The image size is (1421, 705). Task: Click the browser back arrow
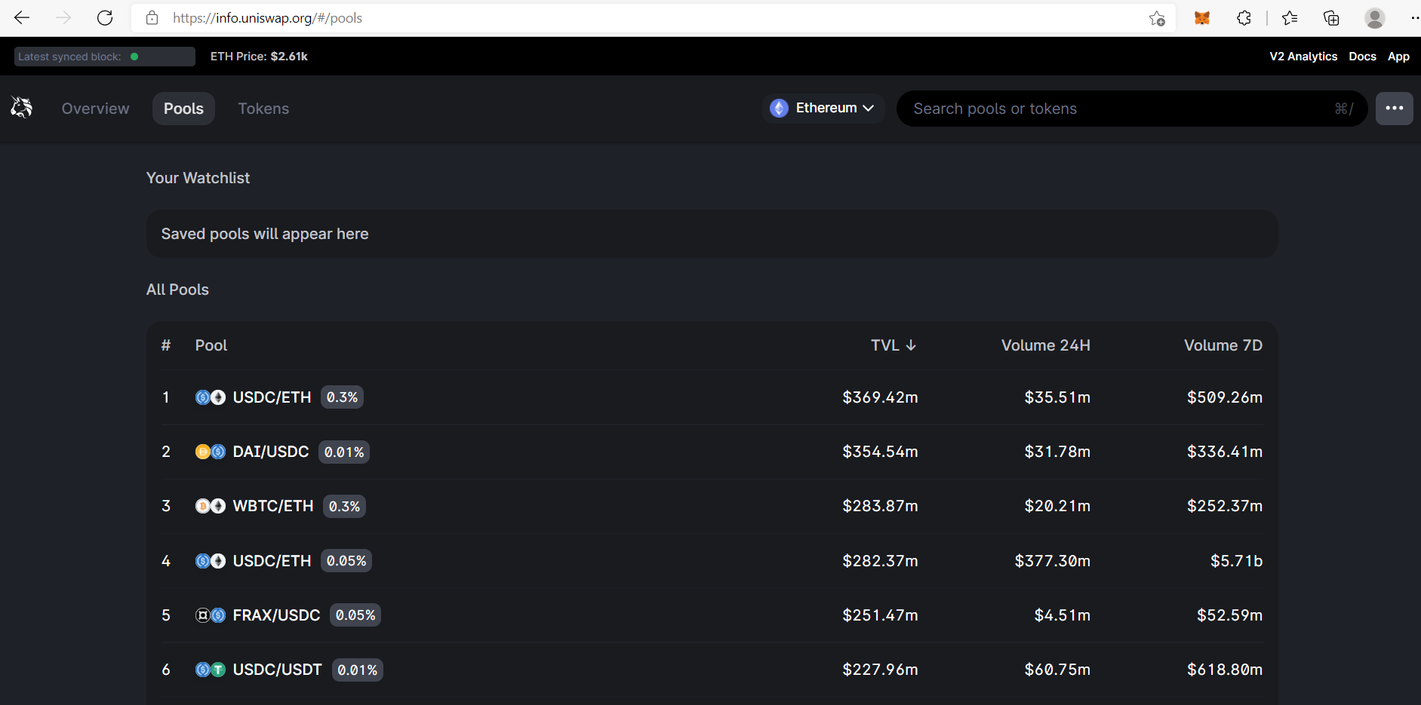tap(22, 17)
